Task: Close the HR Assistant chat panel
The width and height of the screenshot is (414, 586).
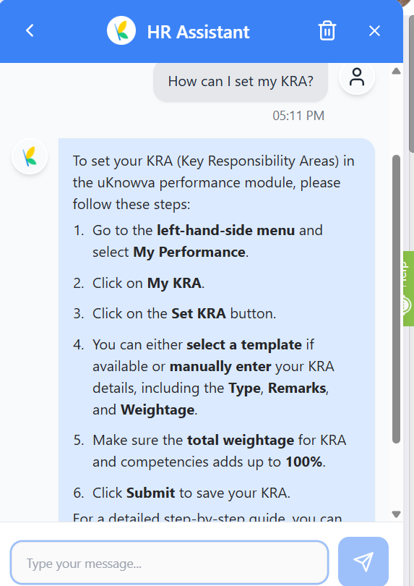Action: point(374,30)
